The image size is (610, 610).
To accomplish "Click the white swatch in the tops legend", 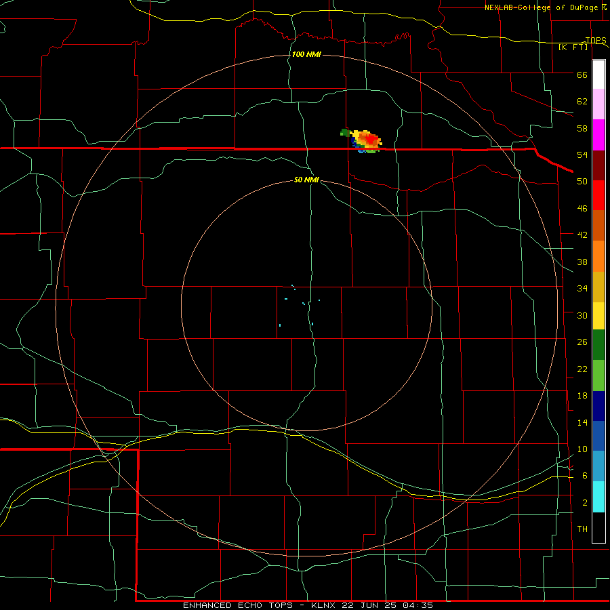I will click(598, 75).
